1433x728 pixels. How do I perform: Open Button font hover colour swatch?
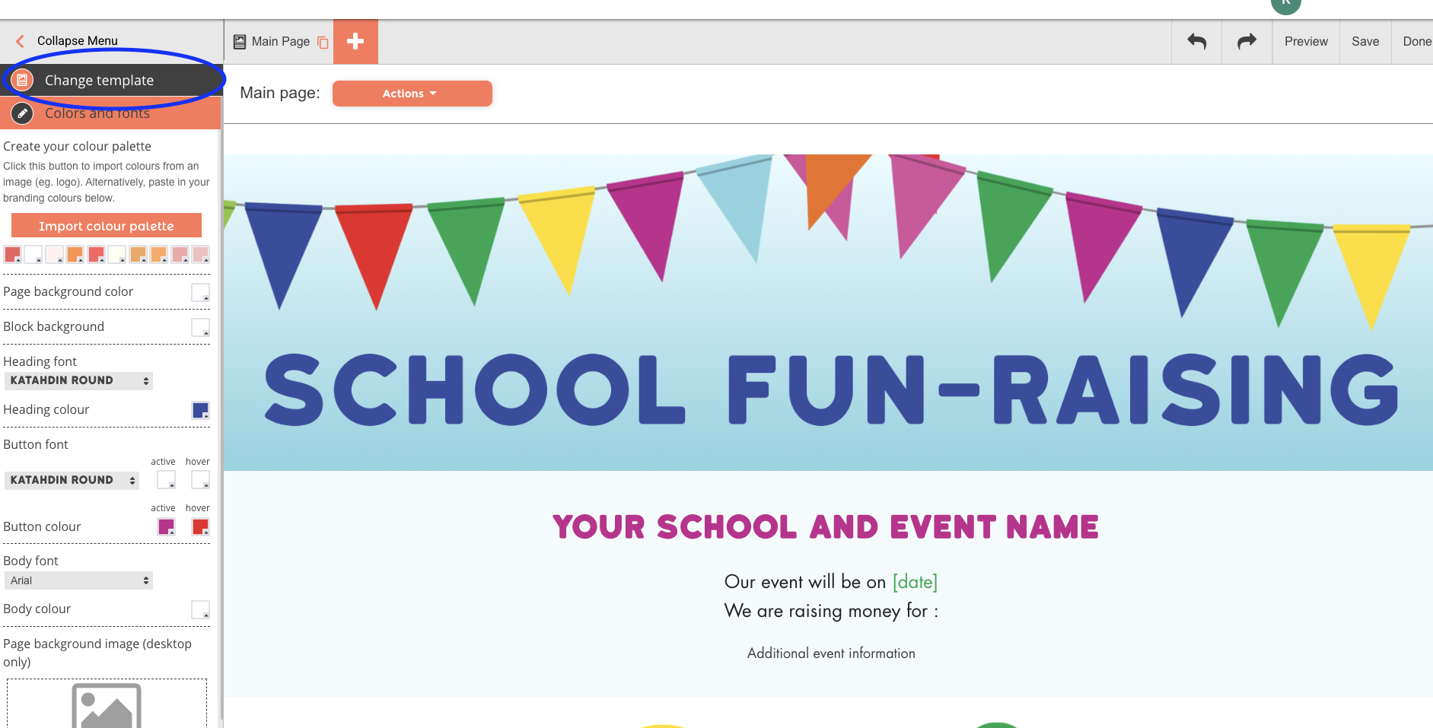[200, 479]
